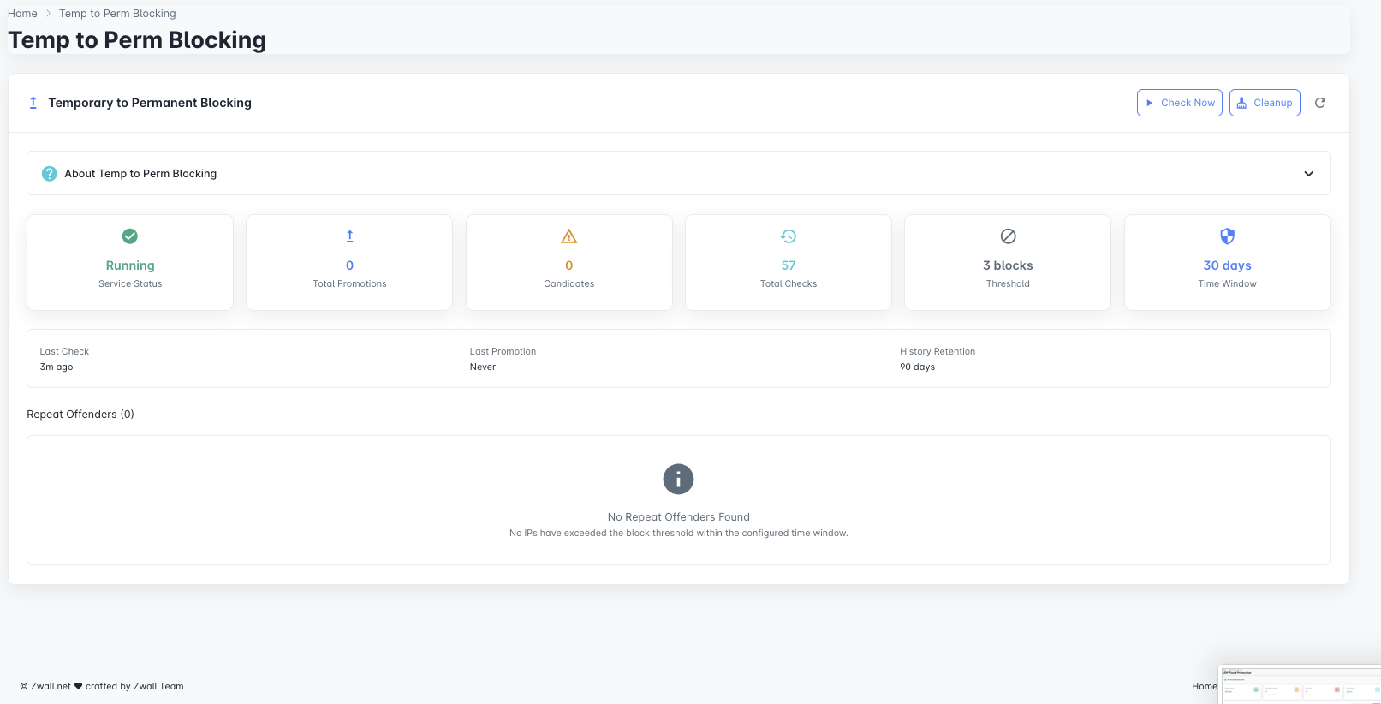
Task: Click the Total Promotions upload arrow icon
Action: coord(349,236)
